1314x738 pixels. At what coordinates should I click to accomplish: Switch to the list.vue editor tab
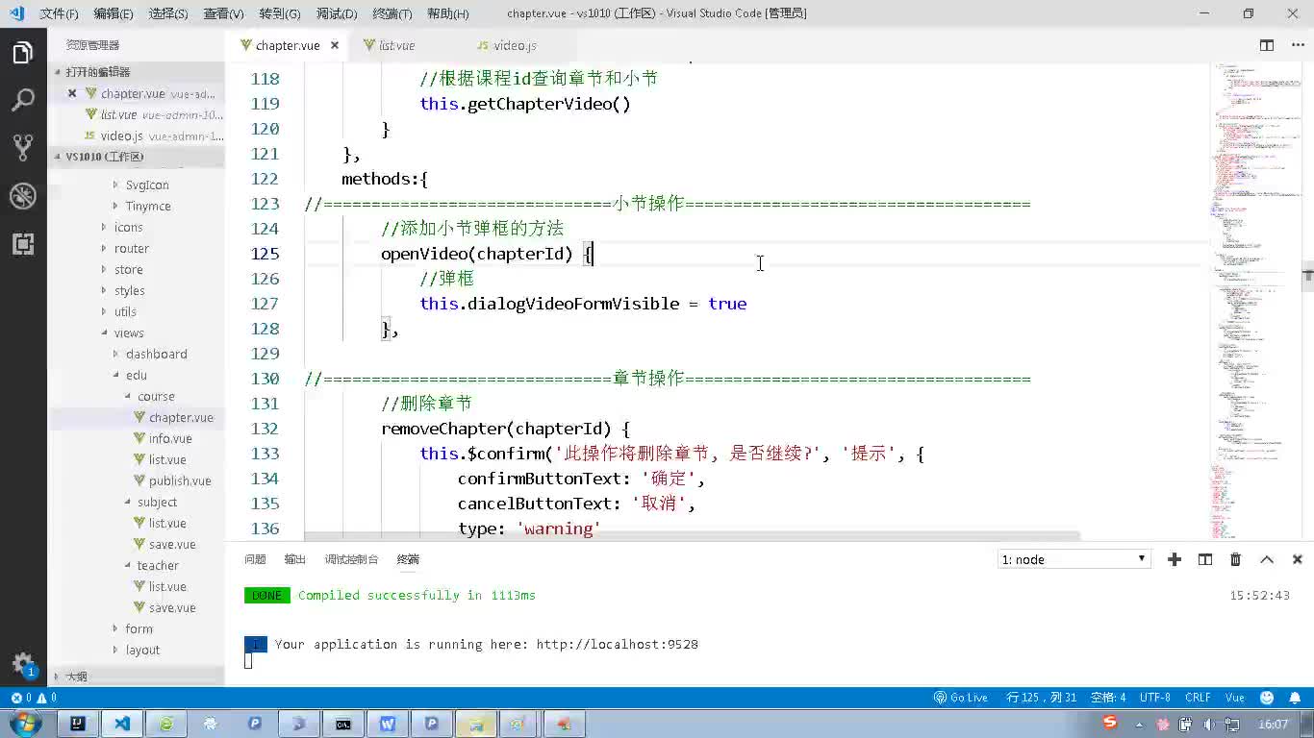point(396,45)
